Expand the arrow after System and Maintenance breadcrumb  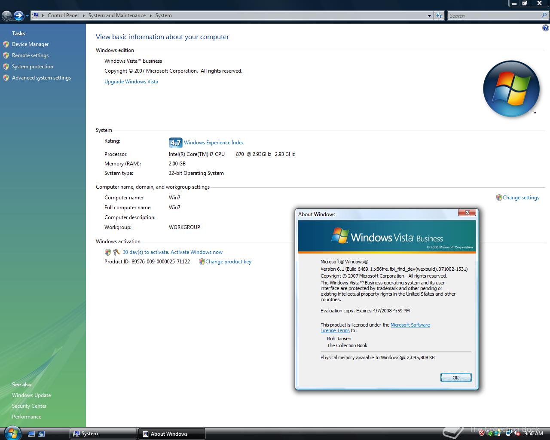[151, 15]
